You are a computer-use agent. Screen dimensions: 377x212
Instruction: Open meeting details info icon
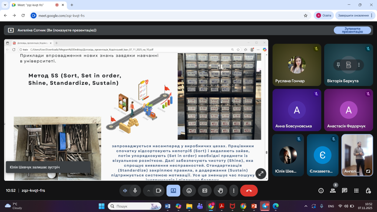321,191
